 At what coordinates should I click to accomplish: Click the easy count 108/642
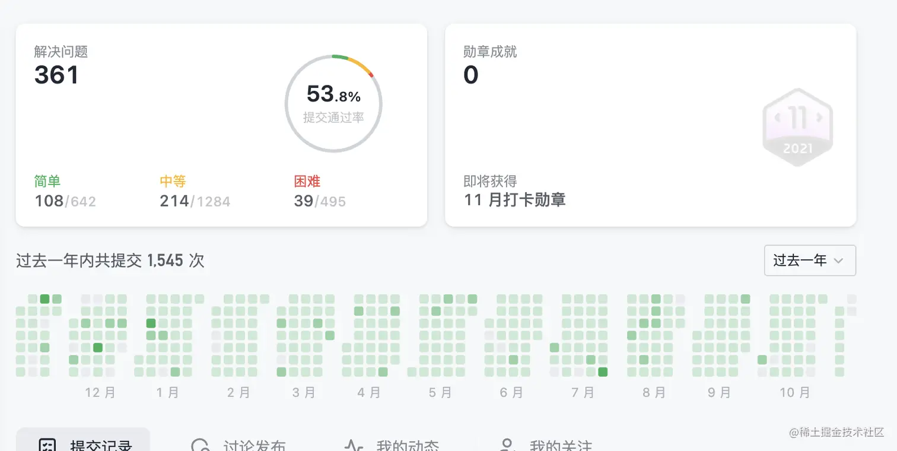[x=65, y=201]
